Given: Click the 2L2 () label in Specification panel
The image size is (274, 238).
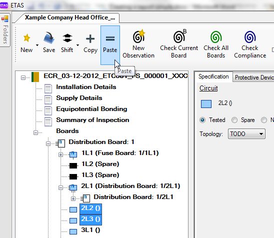Looking at the screenshot, I should (225, 103).
